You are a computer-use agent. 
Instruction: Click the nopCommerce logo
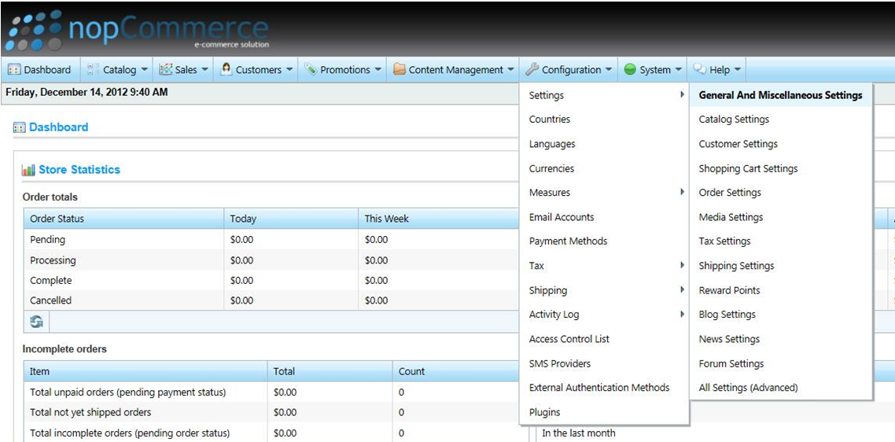138,30
